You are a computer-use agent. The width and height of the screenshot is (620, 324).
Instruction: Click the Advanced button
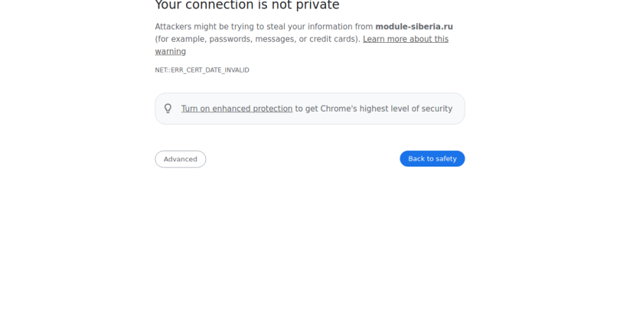[180, 159]
